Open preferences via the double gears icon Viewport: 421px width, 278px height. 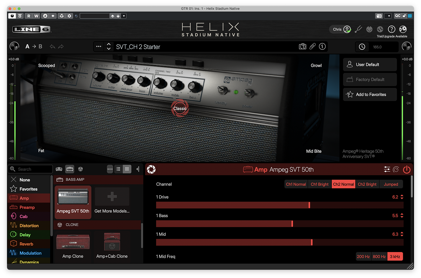point(403,29)
